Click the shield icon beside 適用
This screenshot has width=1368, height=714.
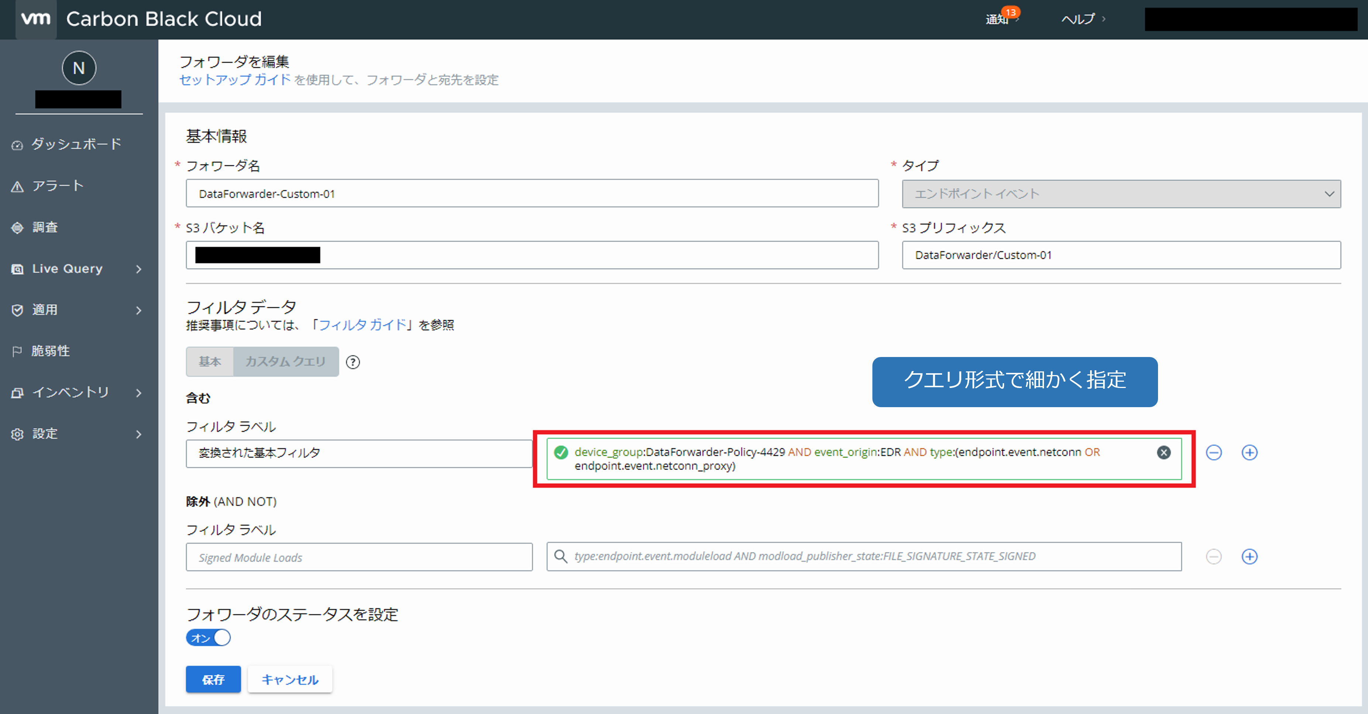click(17, 310)
